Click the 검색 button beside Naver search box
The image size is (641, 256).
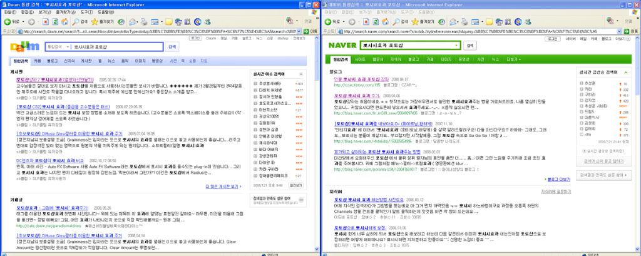click(469, 45)
